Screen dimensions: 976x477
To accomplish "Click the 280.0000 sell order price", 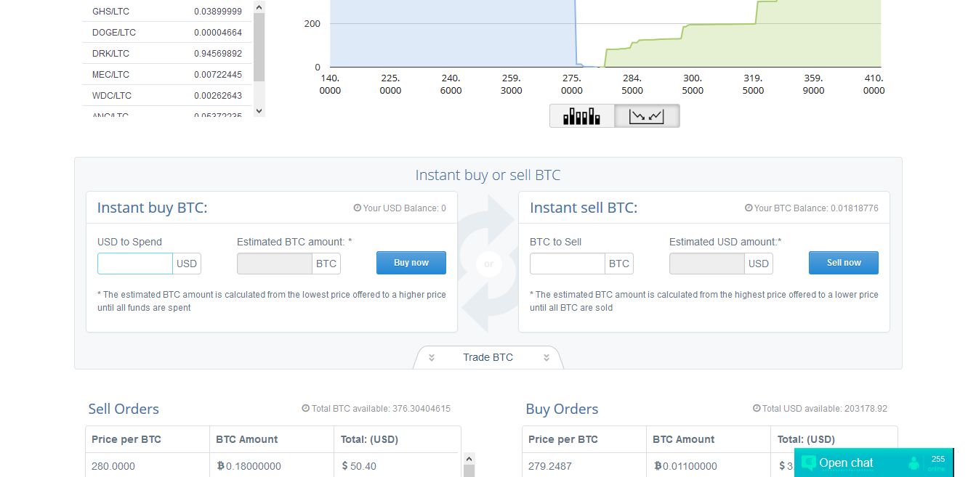I will pyautogui.click(x=113, y=466).
